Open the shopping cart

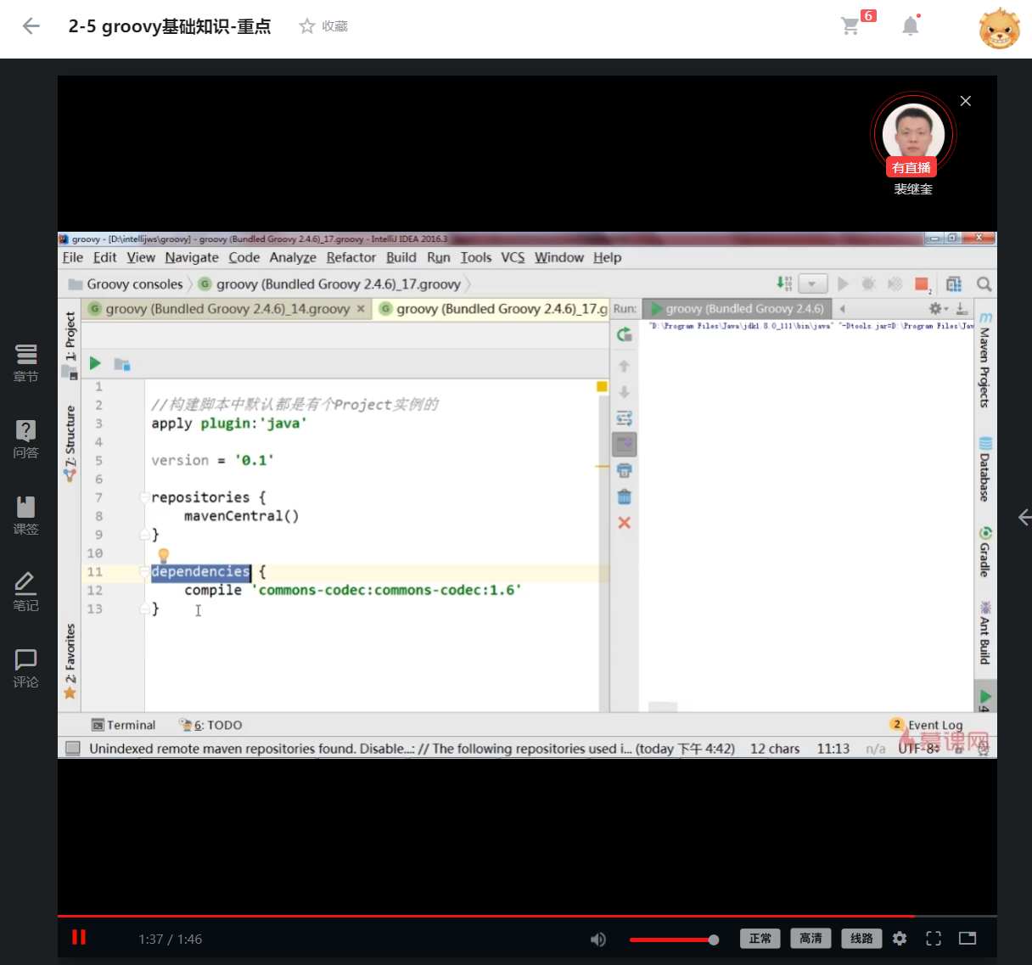click(x=850, y=26)
